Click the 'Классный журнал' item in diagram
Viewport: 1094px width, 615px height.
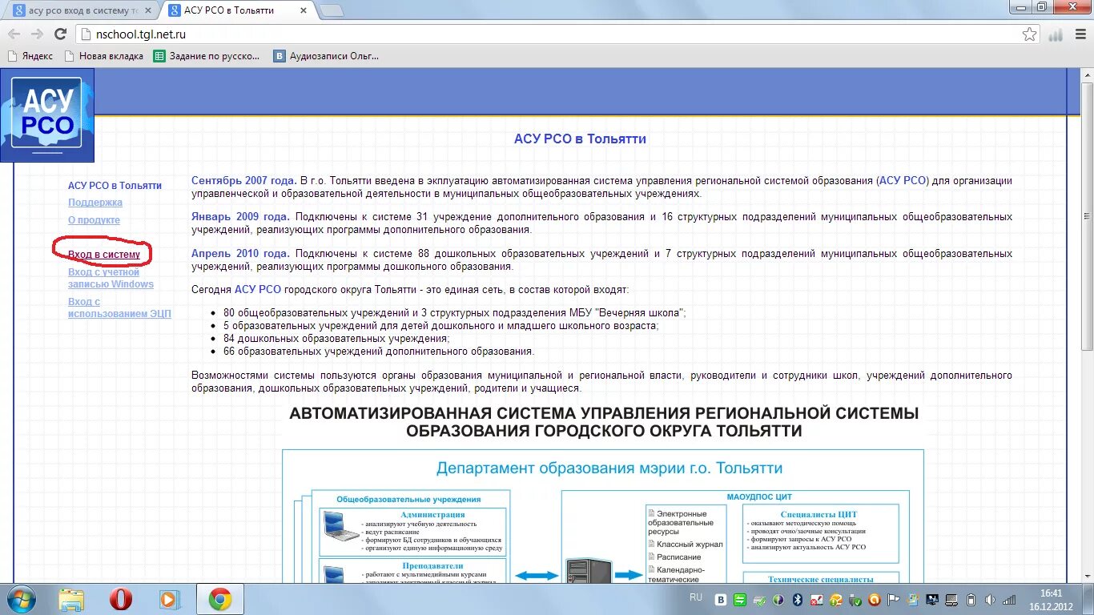690,545
